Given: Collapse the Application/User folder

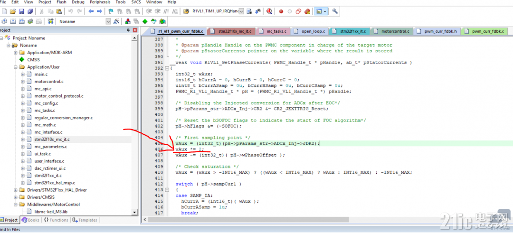Looking at the screenshot, I should point(15,67).
